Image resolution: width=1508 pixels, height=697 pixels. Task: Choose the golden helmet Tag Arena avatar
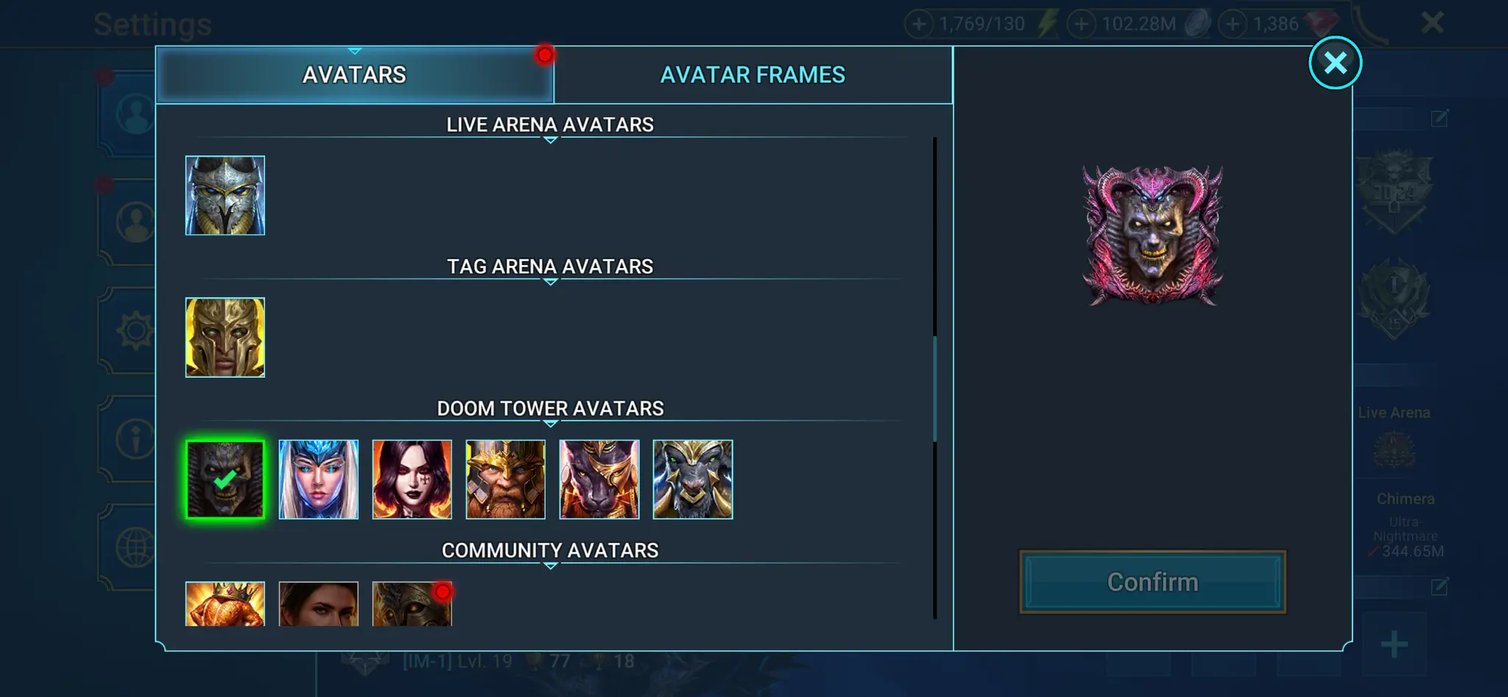225,337
